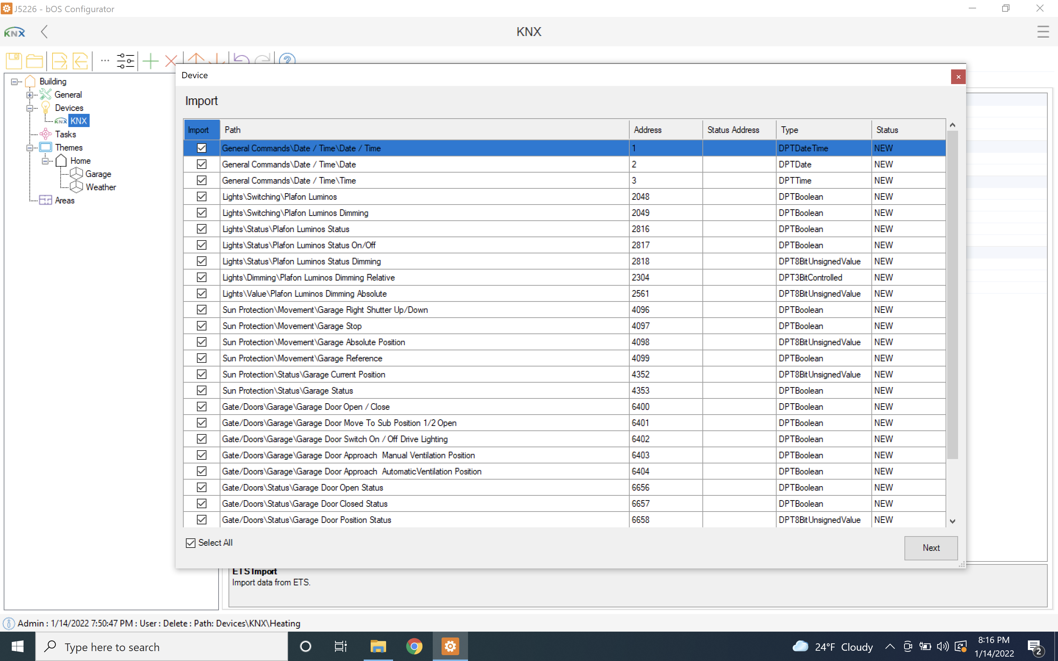Expand the General tree node
The width and height of the screenshot is (1058, 661).
coord(29,95)
